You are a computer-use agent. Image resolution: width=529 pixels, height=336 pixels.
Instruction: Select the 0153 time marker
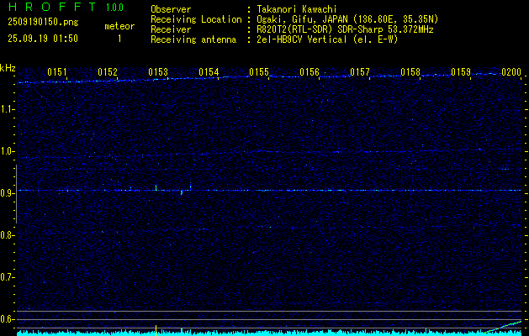pyautogui.click(x=158, y=72)
